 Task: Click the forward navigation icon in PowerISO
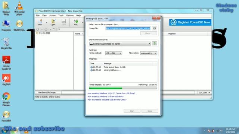coord(46,29)
